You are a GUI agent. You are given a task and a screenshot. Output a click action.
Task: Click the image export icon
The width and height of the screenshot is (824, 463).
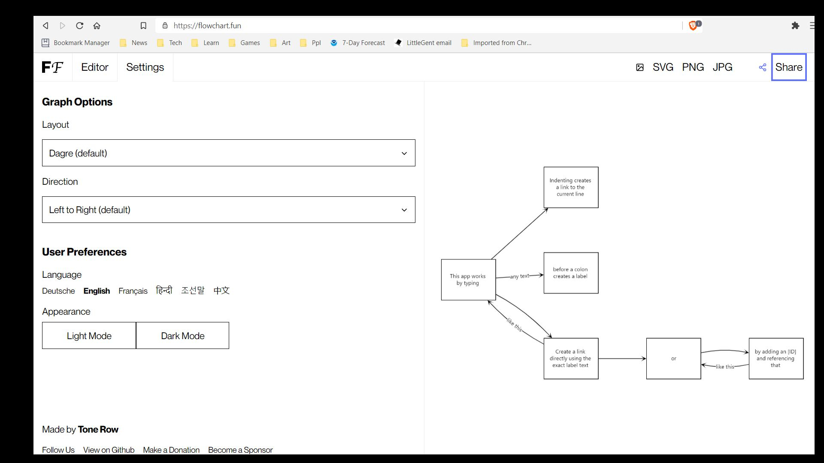(x=640, y=67)
